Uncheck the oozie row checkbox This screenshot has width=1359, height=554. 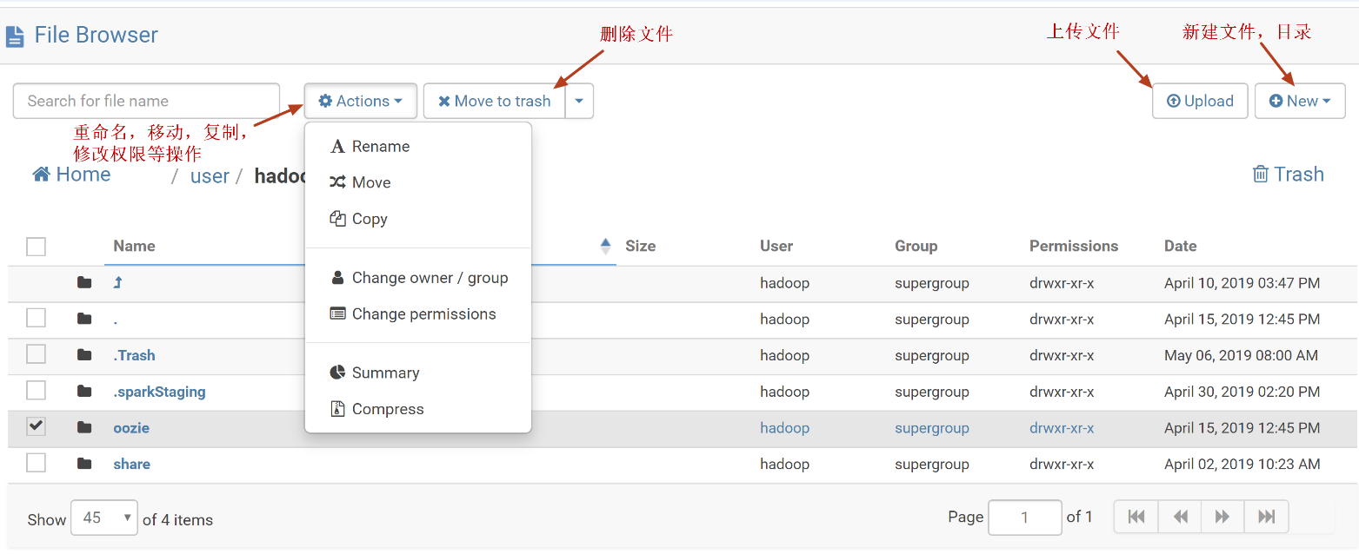click(36, 426)
